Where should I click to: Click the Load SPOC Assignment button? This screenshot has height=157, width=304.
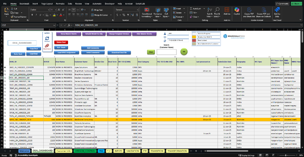click(x=66, y=53)
